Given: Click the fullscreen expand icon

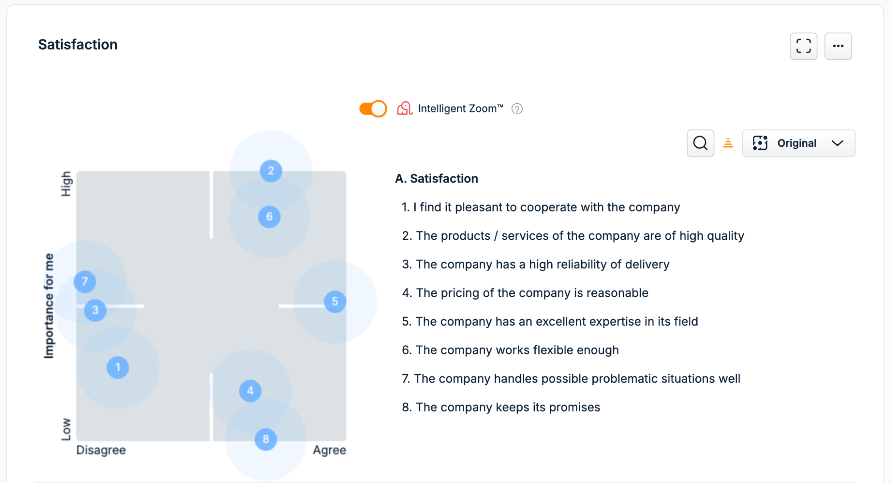Looking at the screenshot, I should [803, 46].
